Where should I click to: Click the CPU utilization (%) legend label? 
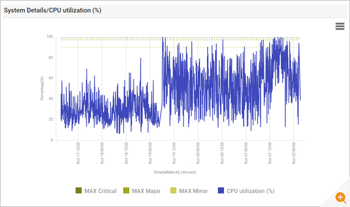(x=251, y=191)
